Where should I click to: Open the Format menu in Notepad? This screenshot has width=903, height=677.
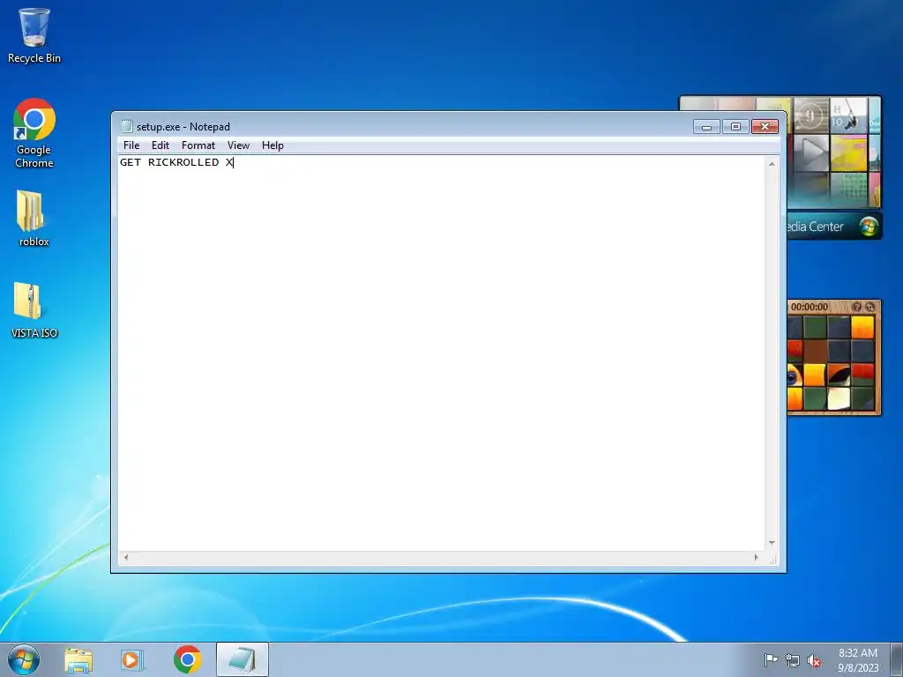[198, 145]
